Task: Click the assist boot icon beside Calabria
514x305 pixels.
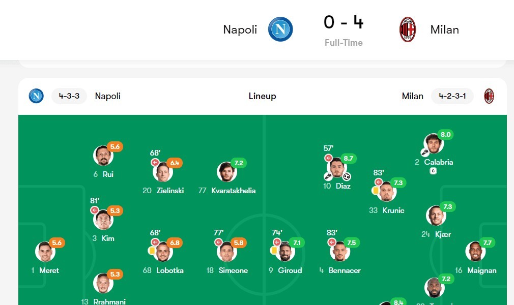Action: pos(425,152)
